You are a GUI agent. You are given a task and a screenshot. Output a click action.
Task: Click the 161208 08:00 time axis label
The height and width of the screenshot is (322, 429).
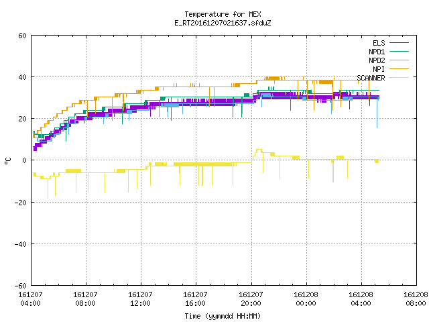point(416,299)
